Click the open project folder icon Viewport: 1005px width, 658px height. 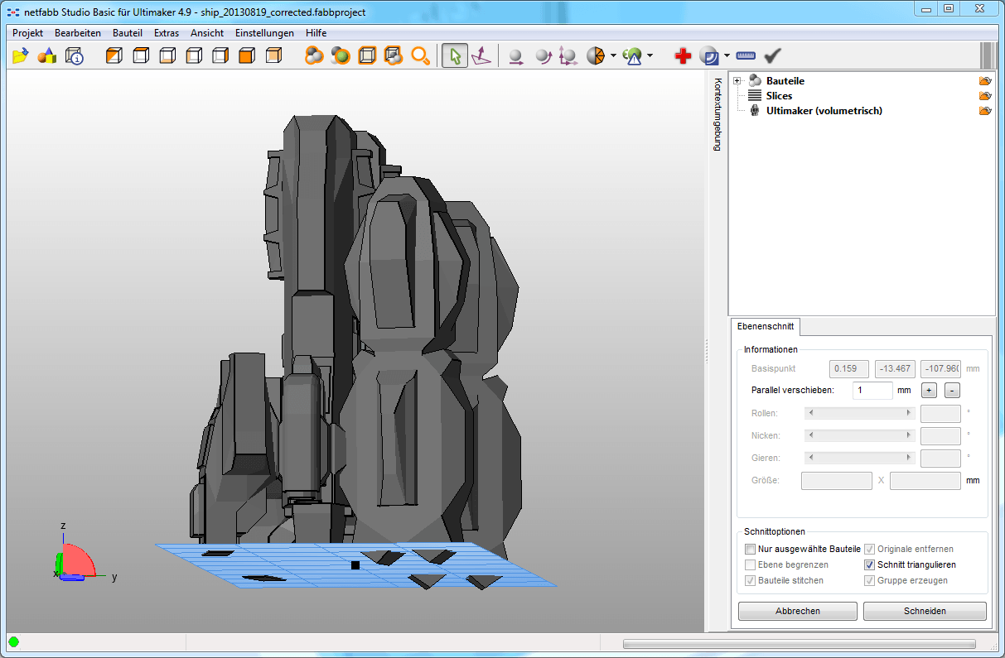[x=21, y=56]
